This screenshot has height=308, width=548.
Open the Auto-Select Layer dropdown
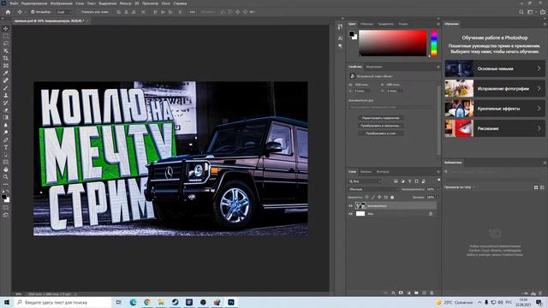(x=63, y=12)
